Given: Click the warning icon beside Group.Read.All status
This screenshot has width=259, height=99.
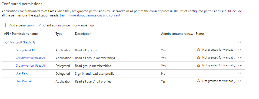Looking at the screenshot, I should click(198, 50).
